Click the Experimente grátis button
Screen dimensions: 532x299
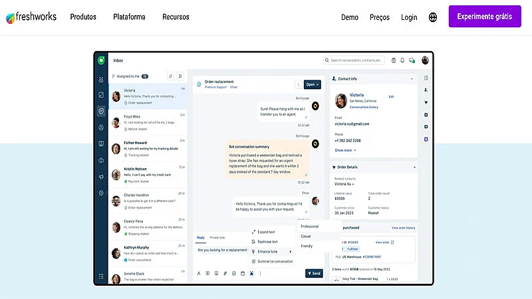pyautogui.click(x=485, y=17)
